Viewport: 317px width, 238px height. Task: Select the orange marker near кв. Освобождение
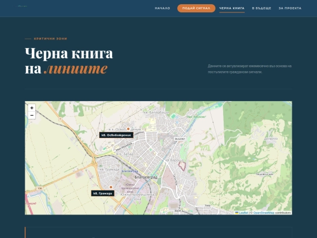(x=128, y=129)
